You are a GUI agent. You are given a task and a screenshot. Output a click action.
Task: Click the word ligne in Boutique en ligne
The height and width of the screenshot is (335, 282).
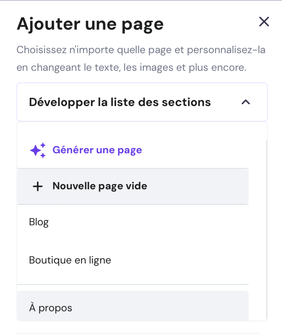[101, 260]
